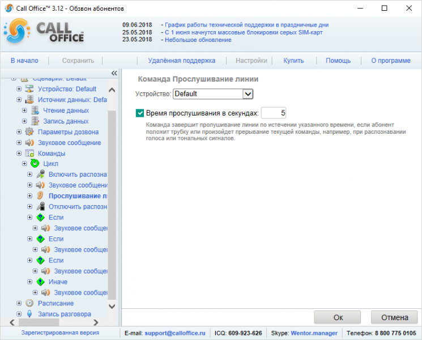Confirm with the Ок button
Image resolution: width=422 pixels, height=340 pixels.
[x=338, y=317]
